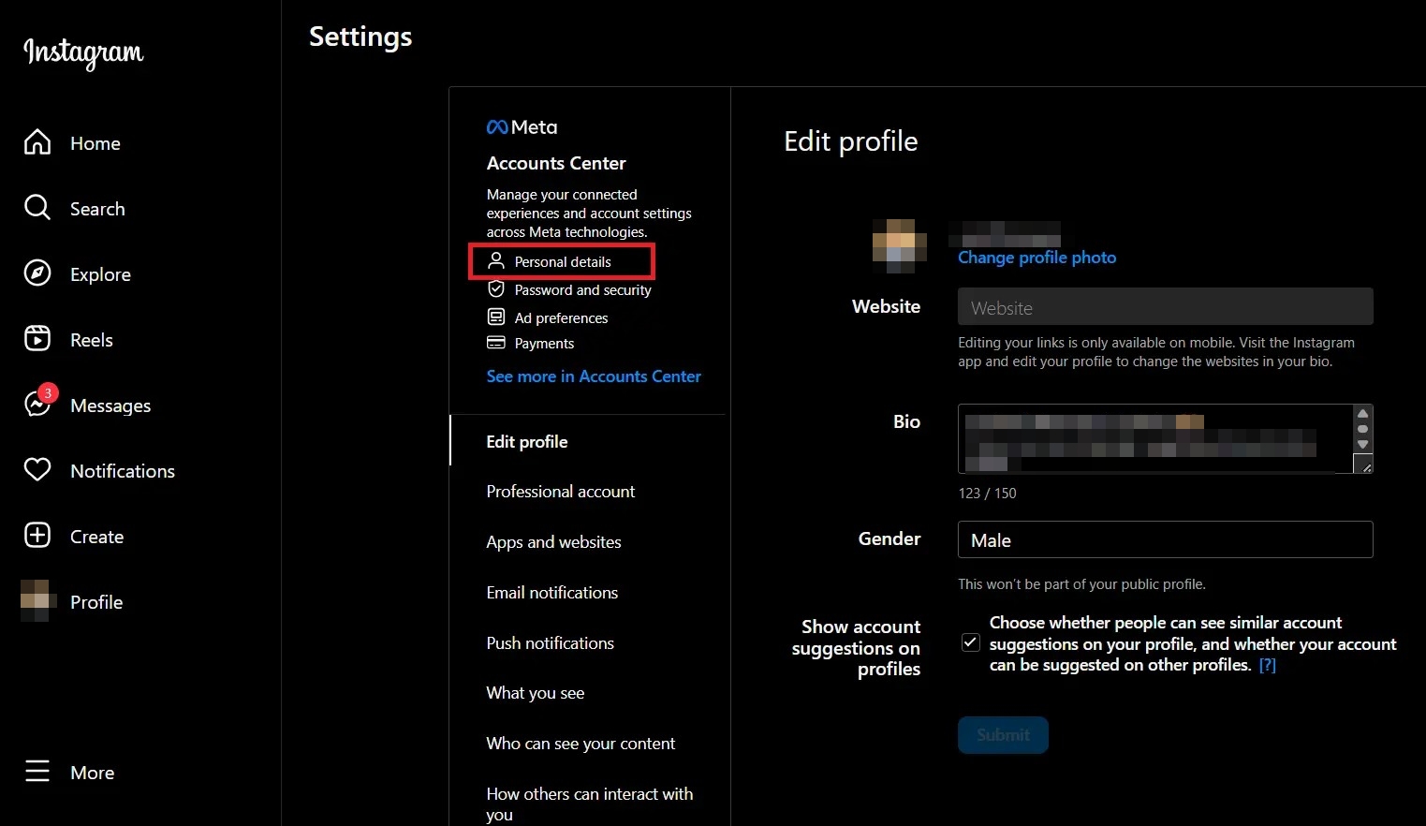1426x826 pixels.
Task: Click the disabled Website field
Action: click(x=1165, y=307)
